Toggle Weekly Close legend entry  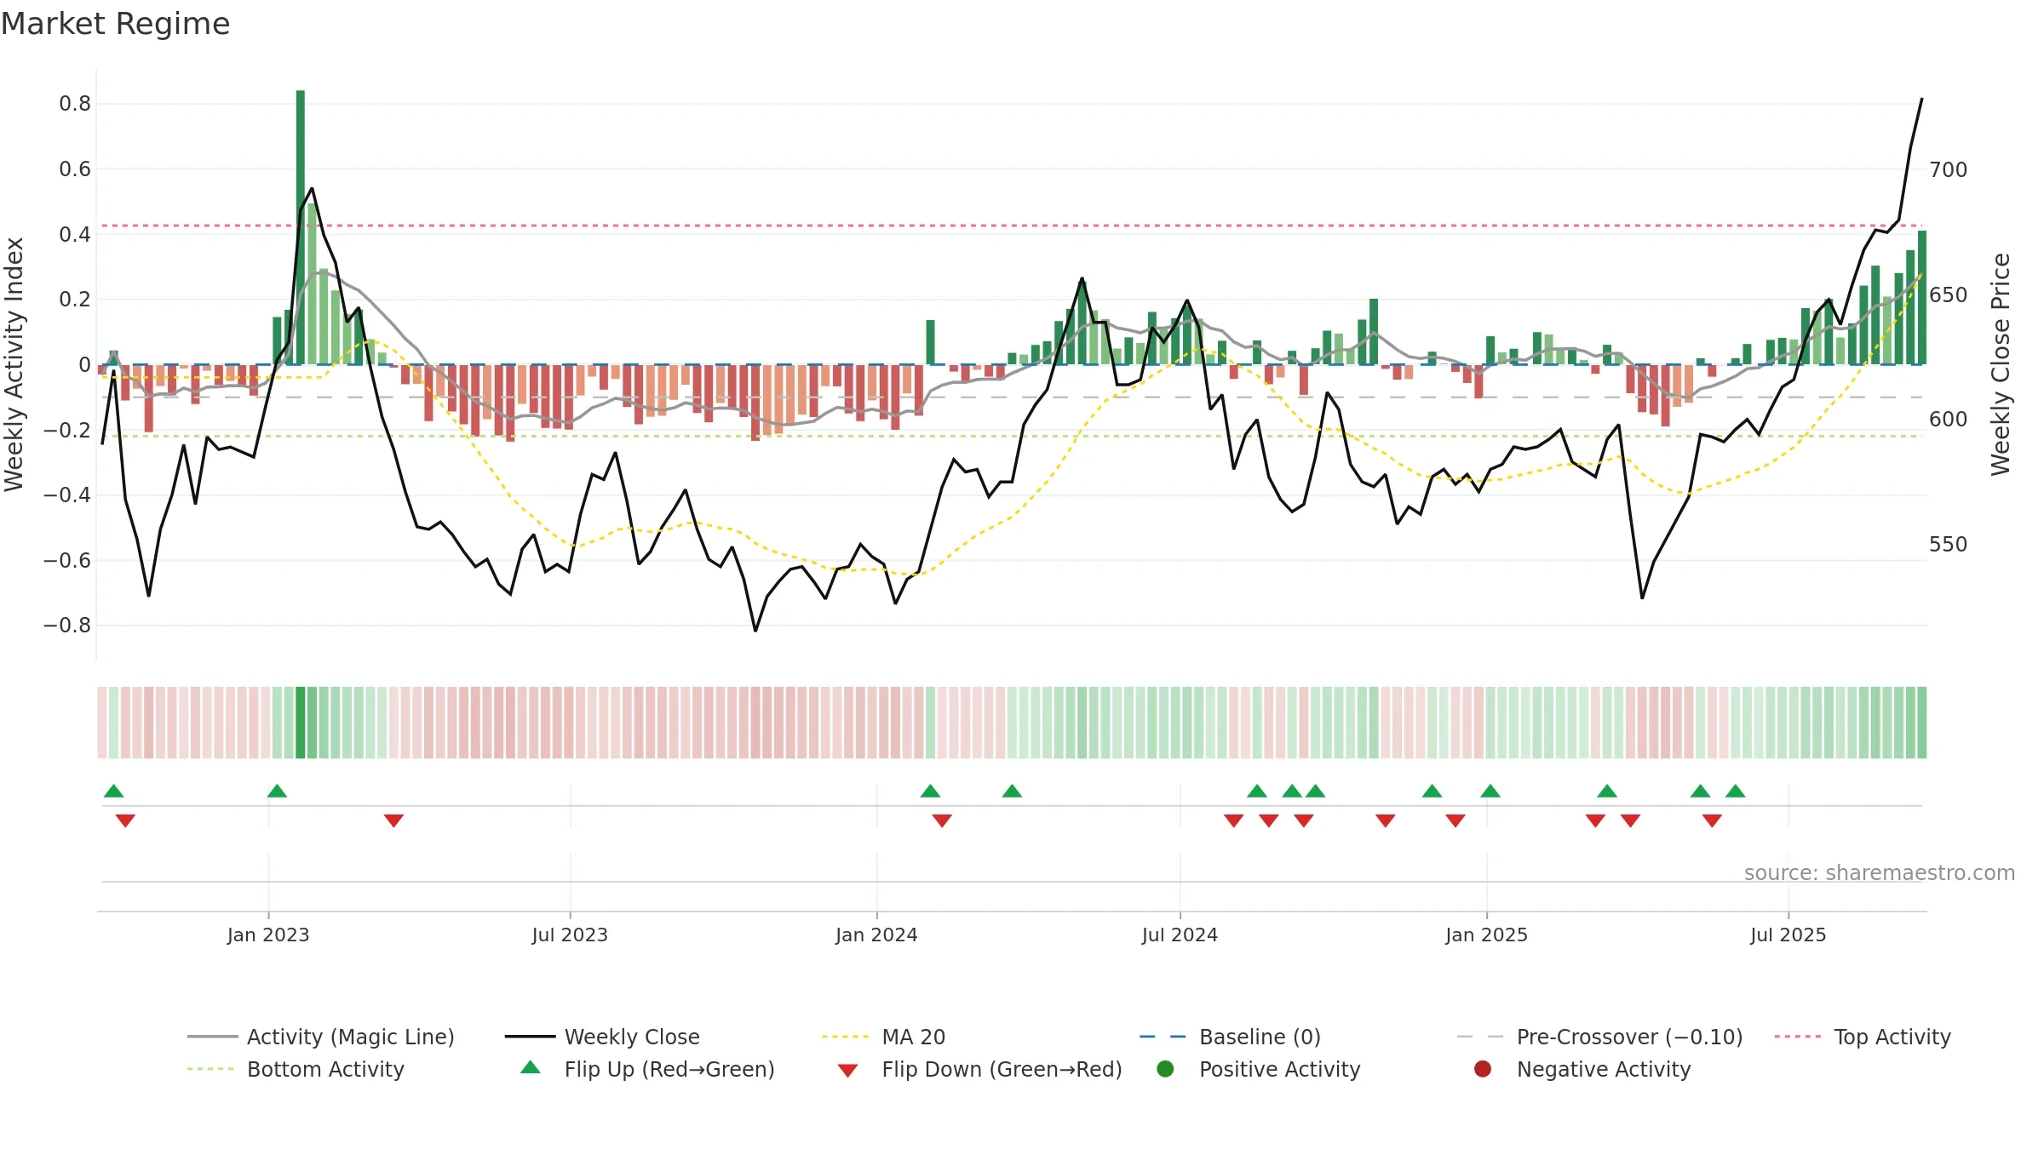coord(602,1037)
